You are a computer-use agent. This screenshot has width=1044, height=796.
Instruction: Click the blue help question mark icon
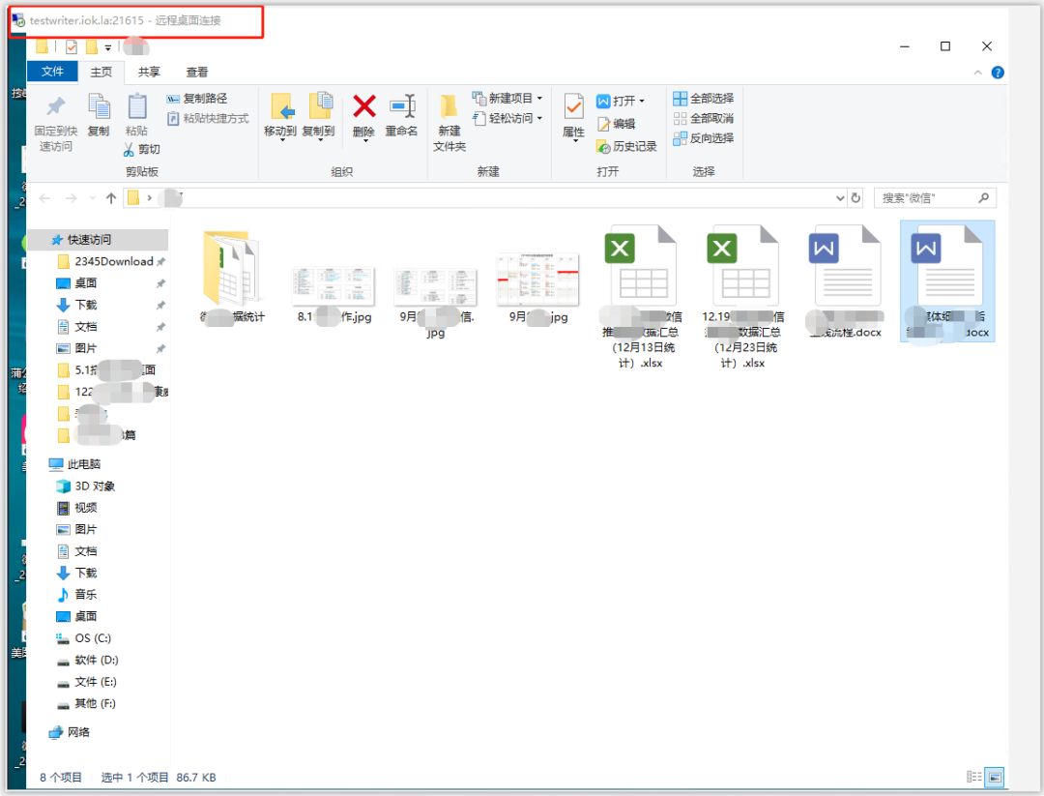[x=998, y=73]
